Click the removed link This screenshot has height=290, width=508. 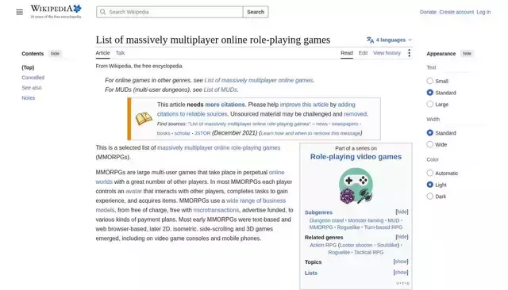point(355,114)
